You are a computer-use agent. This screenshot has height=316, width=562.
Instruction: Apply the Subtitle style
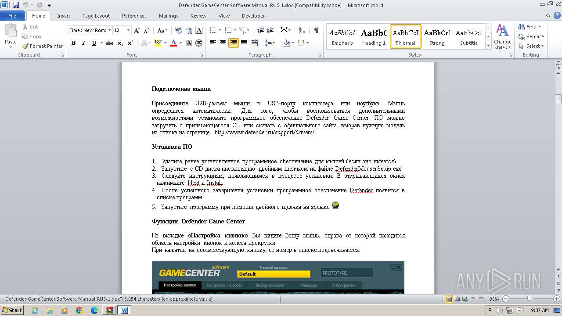tap(469, 36)
